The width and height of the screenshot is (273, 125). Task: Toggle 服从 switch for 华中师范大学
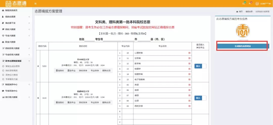(200, 66)
